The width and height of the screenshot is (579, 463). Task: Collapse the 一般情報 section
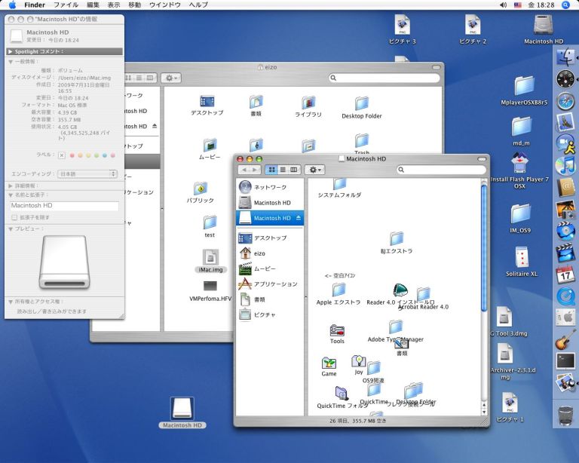pos(11,62)
